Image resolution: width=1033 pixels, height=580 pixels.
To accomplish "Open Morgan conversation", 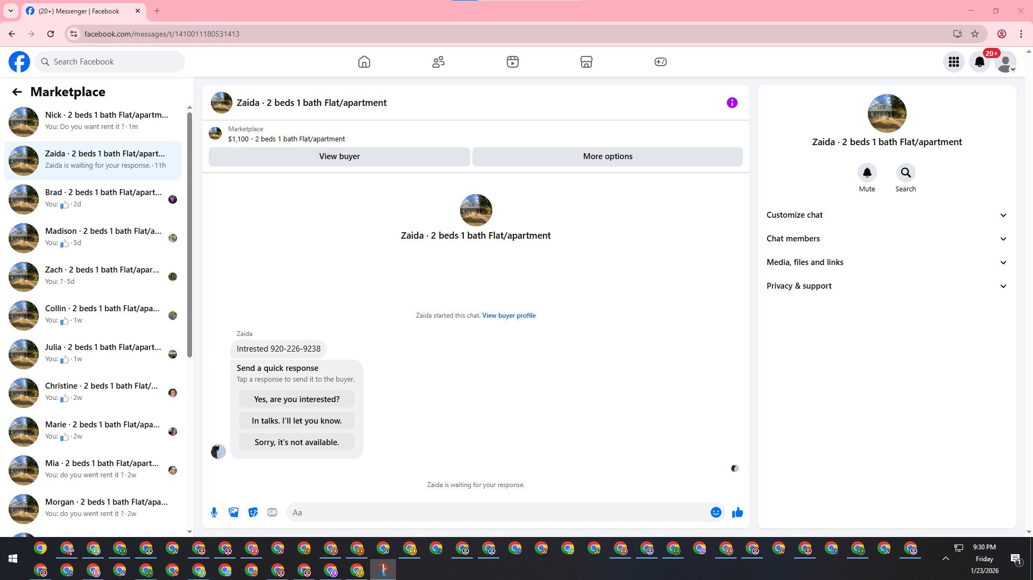I will [93, 508].
